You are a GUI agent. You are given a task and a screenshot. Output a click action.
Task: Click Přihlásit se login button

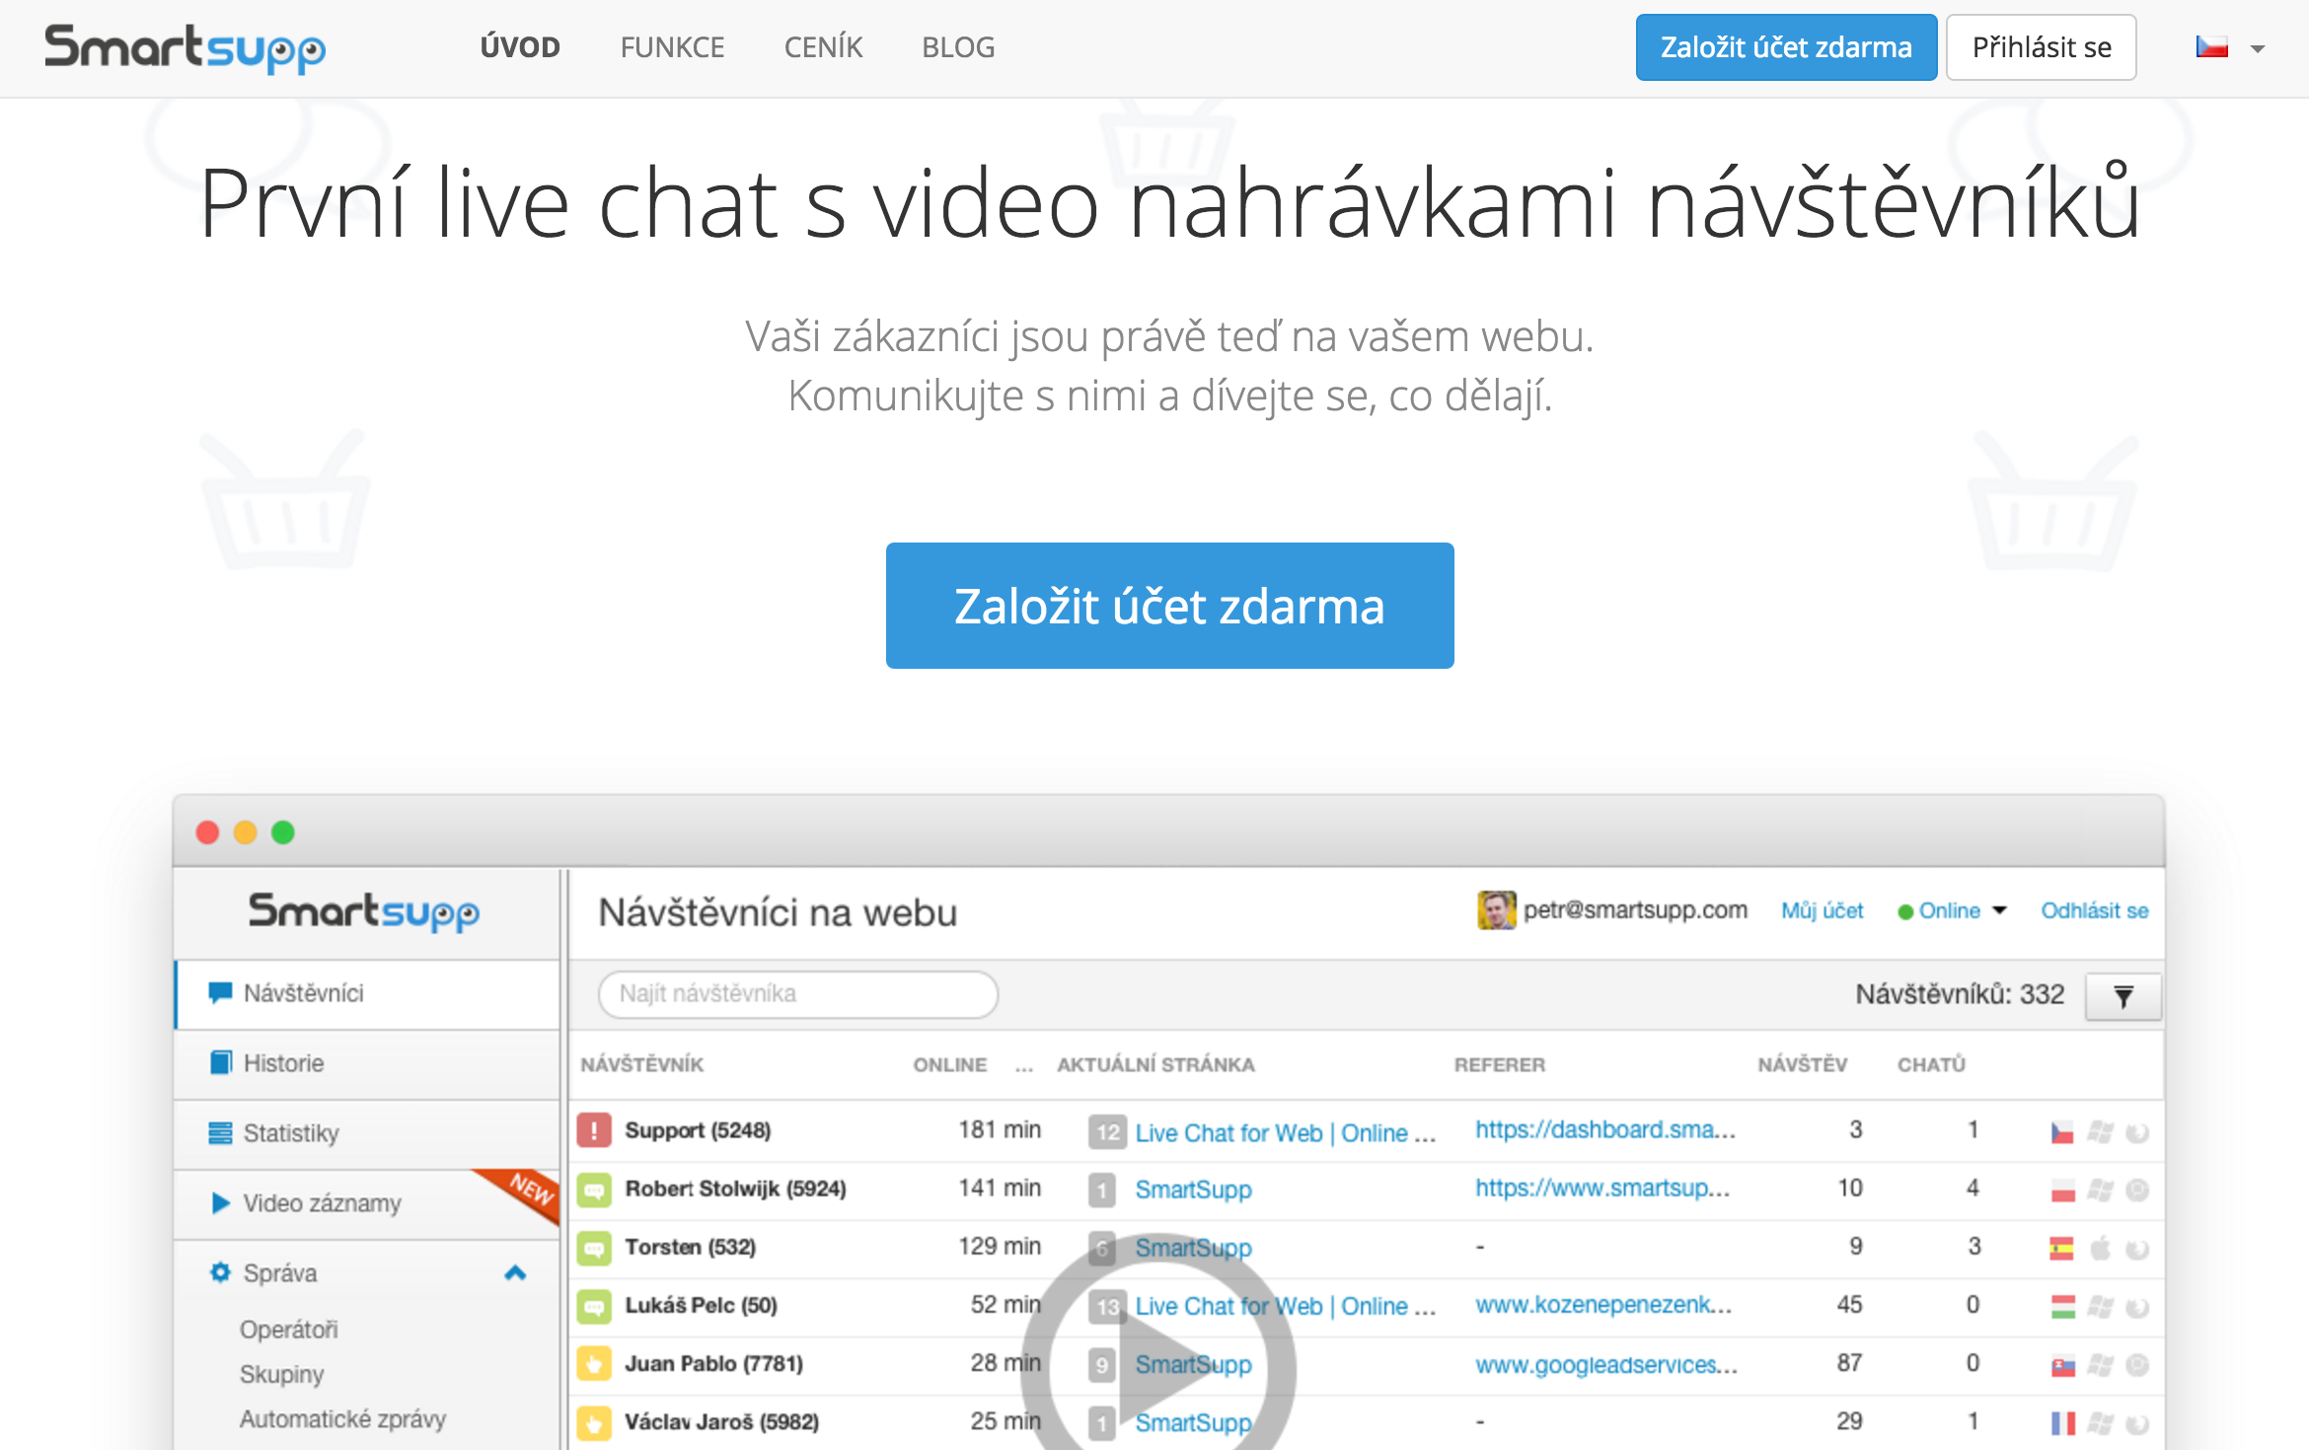coord(2042,47)
